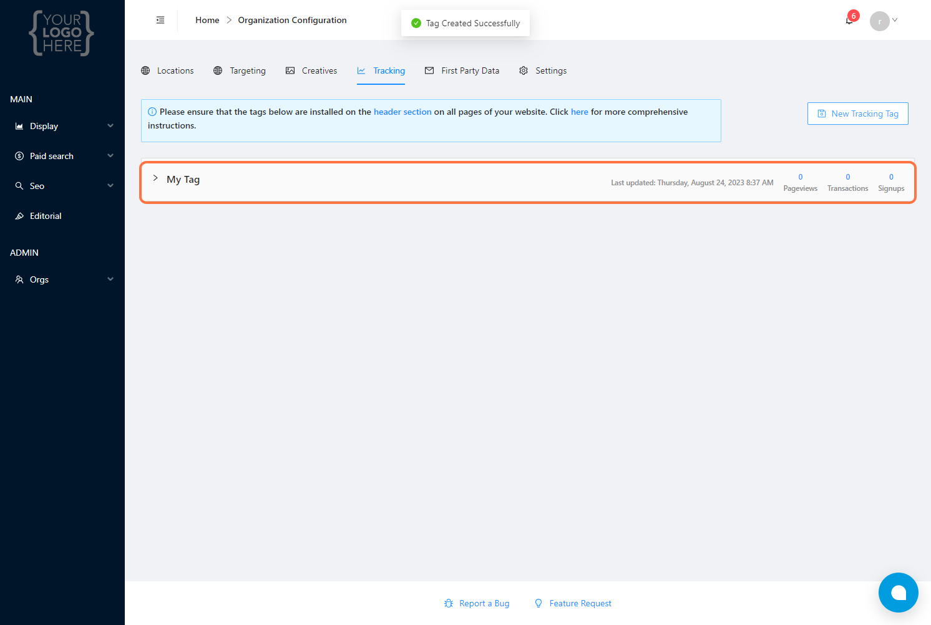Open the chat support bubble

pos(898,593)
